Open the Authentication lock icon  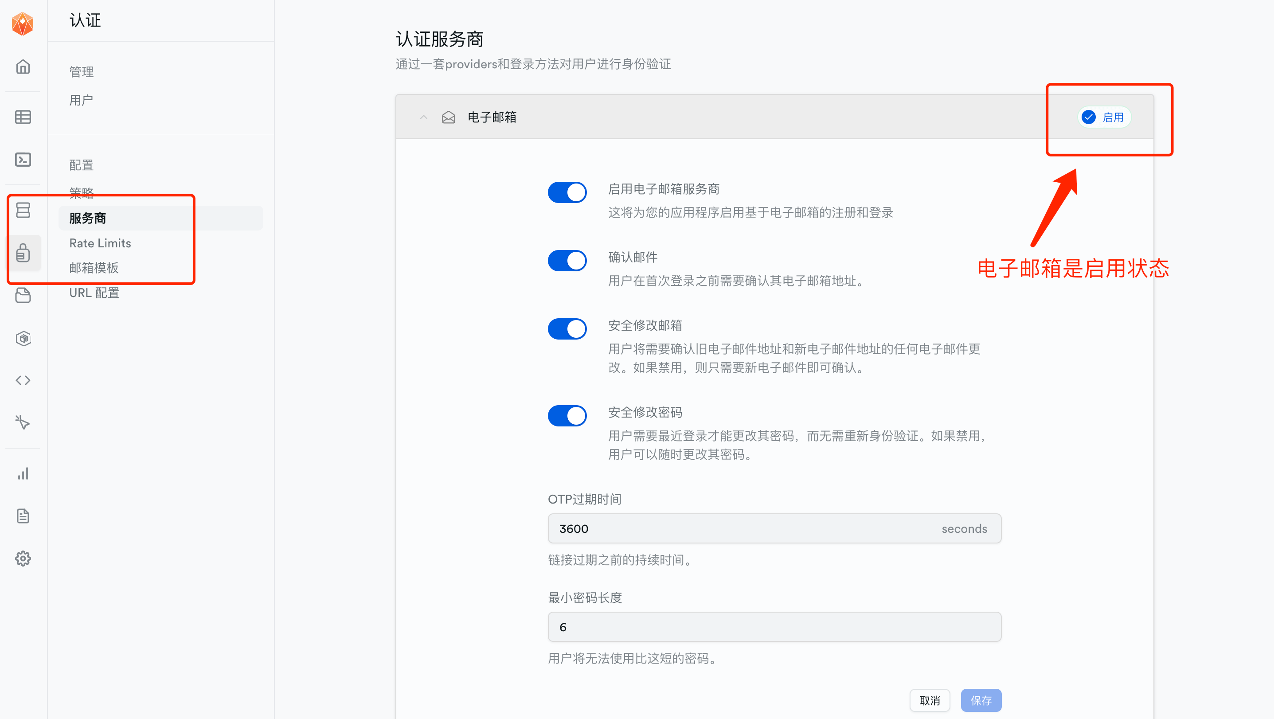pyautogui.click(x=23, y=253)
